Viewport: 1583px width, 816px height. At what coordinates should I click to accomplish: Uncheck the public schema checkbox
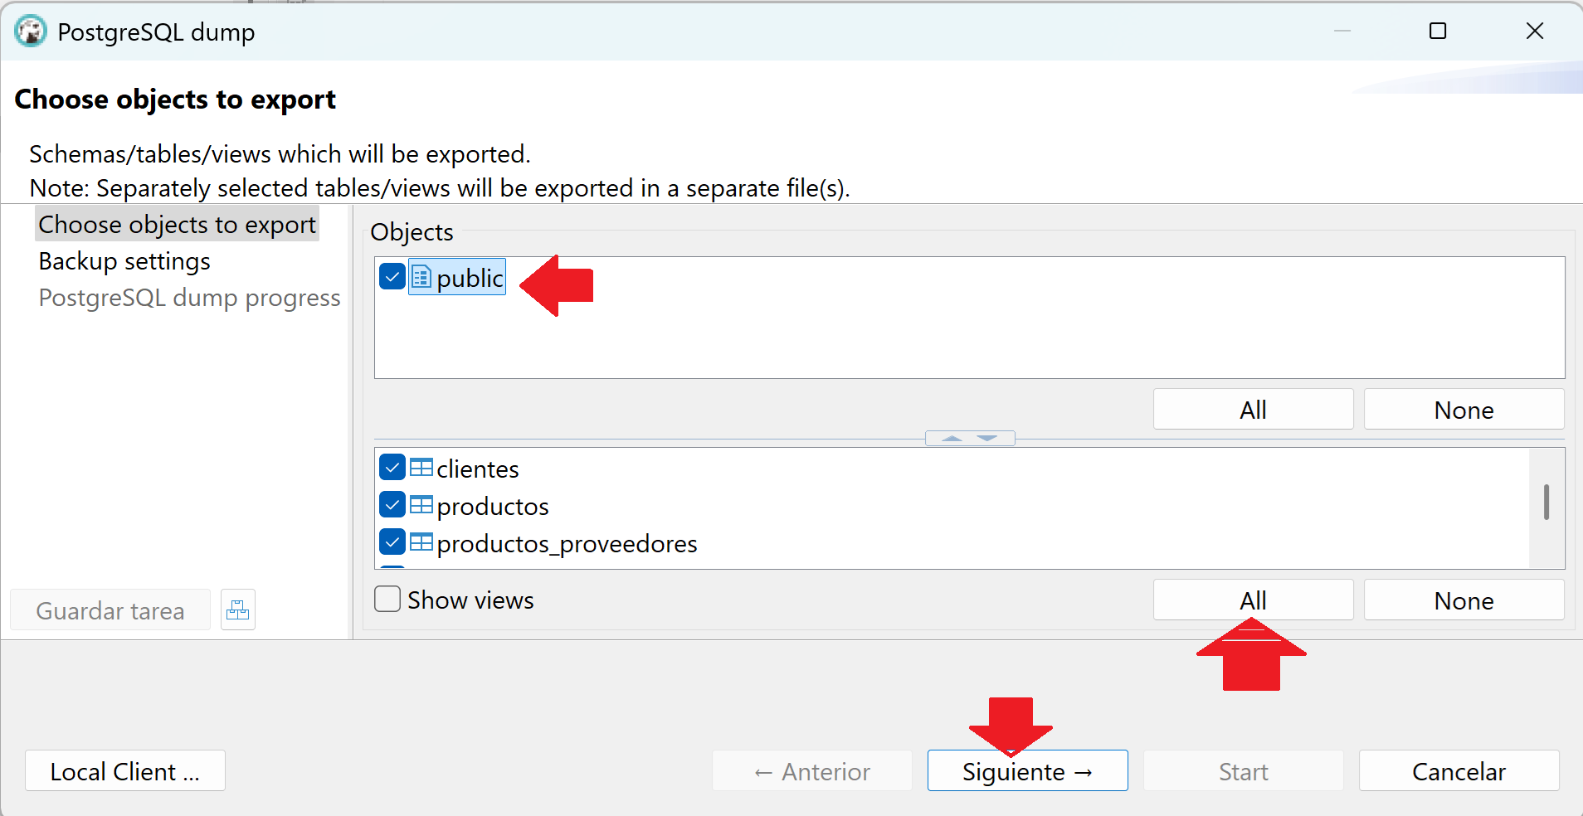tap(392, 277)
